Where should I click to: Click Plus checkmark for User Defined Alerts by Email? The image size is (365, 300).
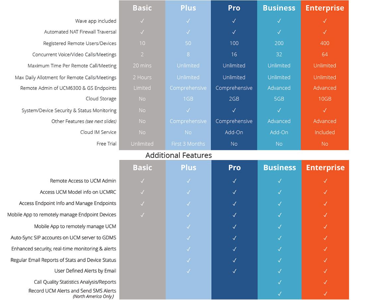188,271
